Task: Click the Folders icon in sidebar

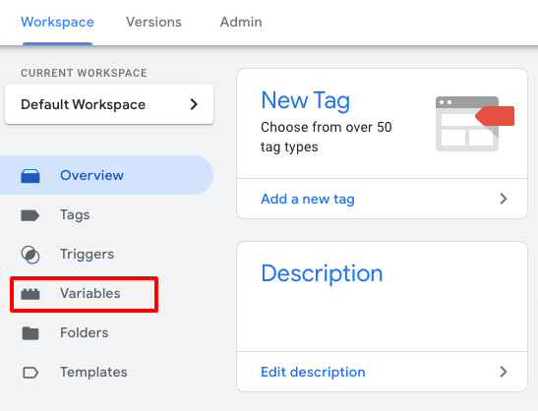Action: 30,333
